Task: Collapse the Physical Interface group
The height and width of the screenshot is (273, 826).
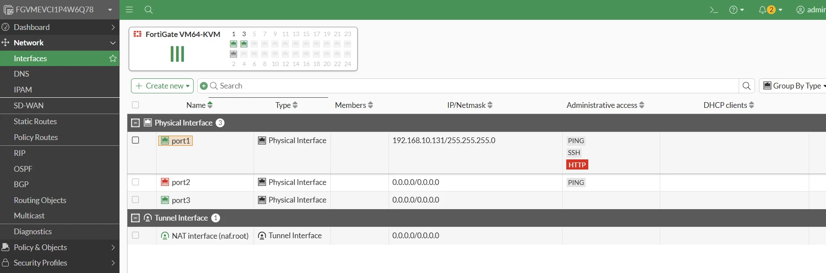Action: point(136,123)
